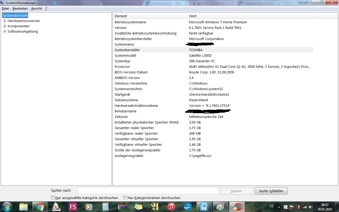Click into the 'Suchen nach' field
Viewport: 339px width, 212px height.
coord(148,190)
